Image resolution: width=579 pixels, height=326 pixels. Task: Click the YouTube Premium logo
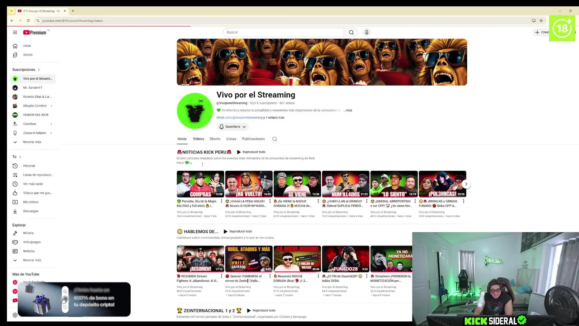point(35,32)
